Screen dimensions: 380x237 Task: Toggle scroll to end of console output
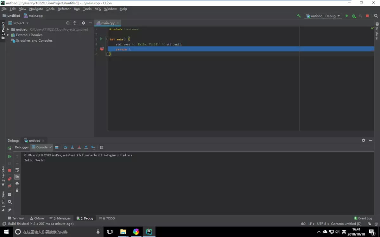coord(17,177)
